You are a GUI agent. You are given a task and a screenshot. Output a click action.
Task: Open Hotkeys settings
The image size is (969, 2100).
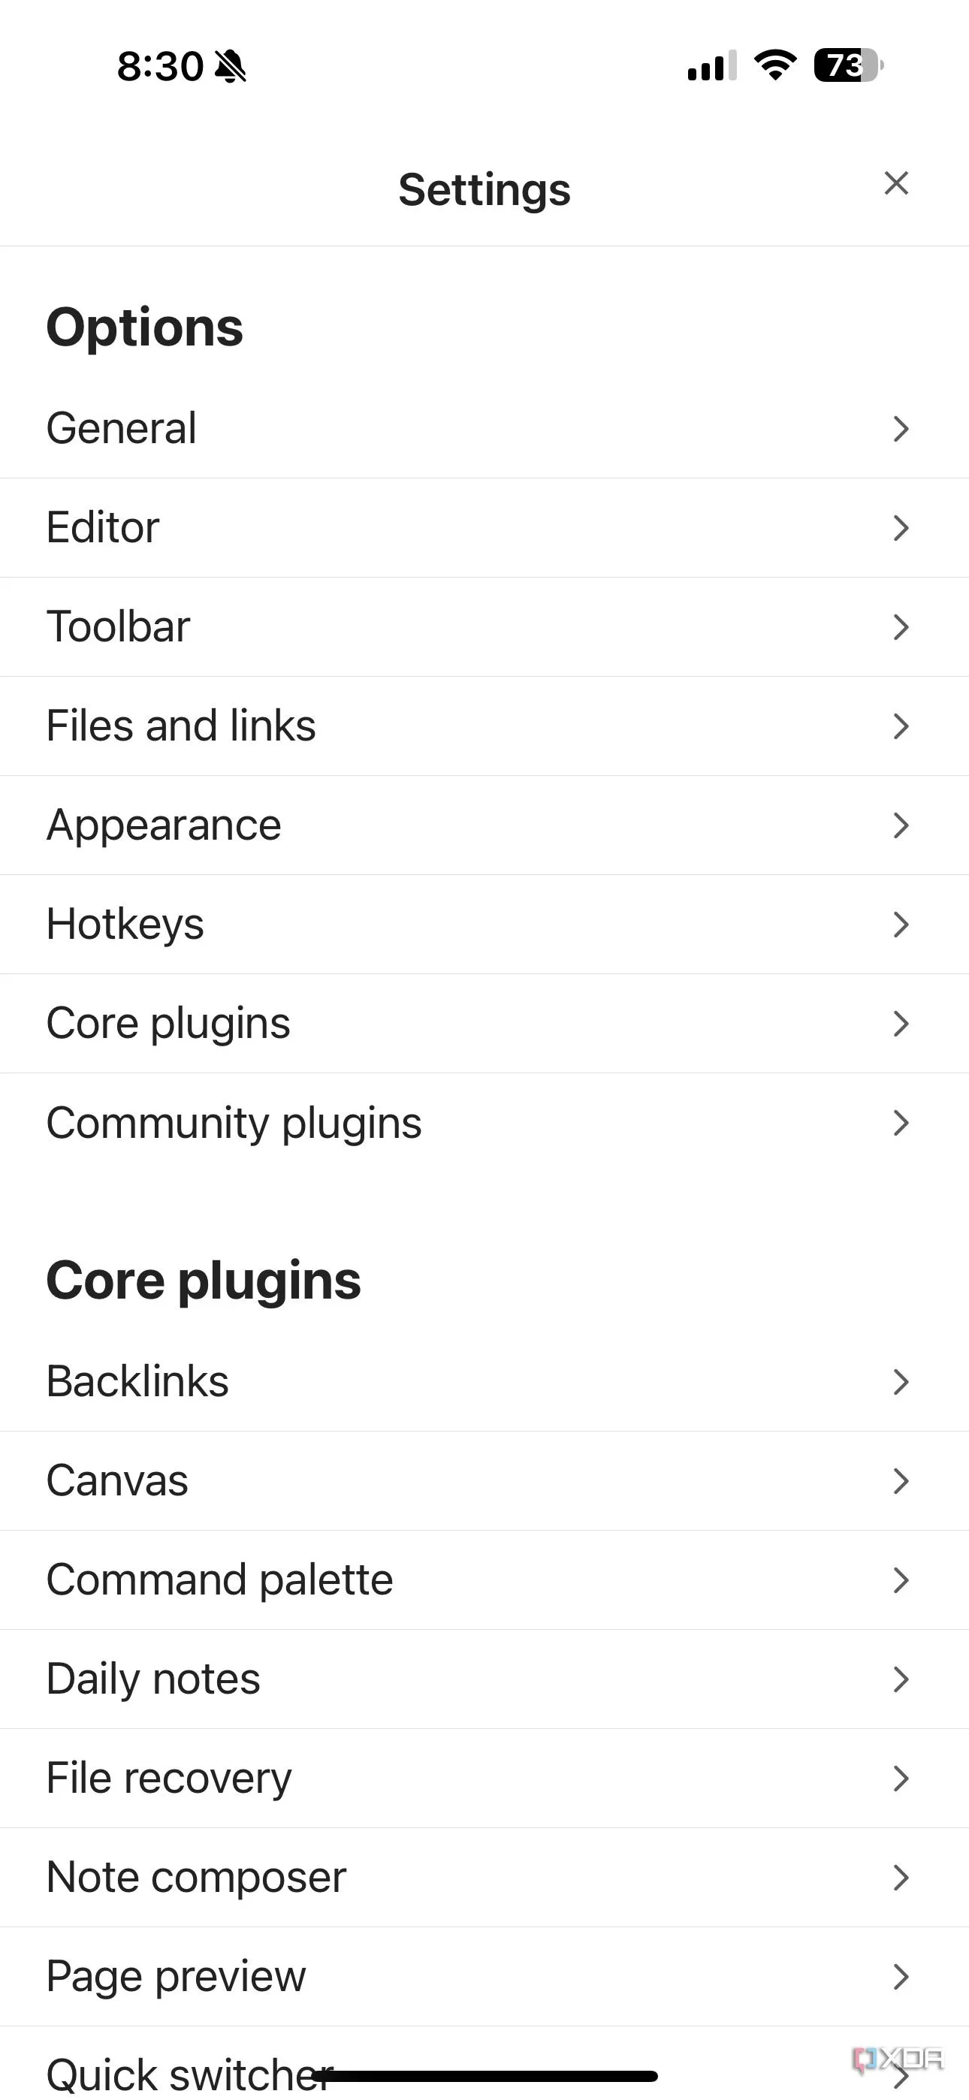(x=125, y=925)
